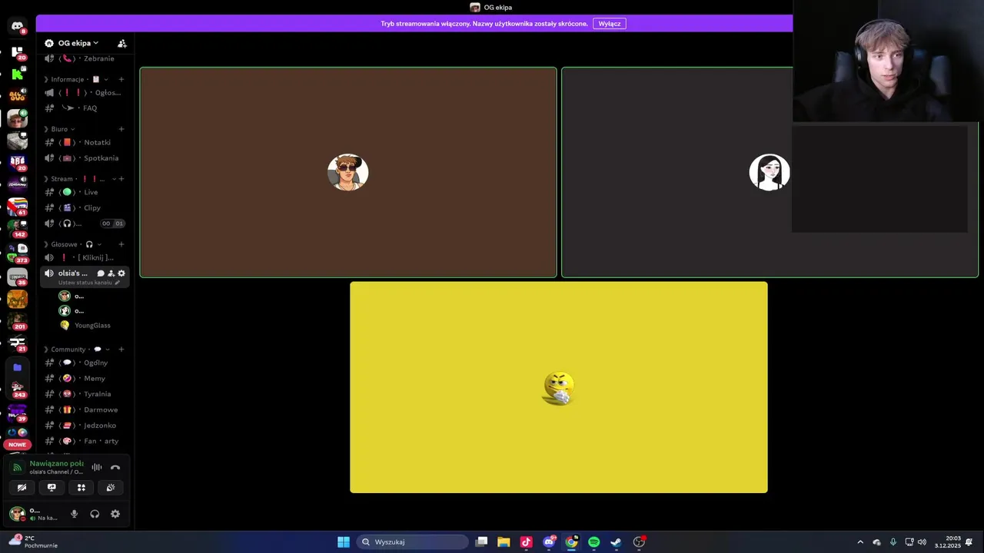This screenshot has width=984, height=553.
Task: Open the Fan arty channel
Action: tap(85, 441)
